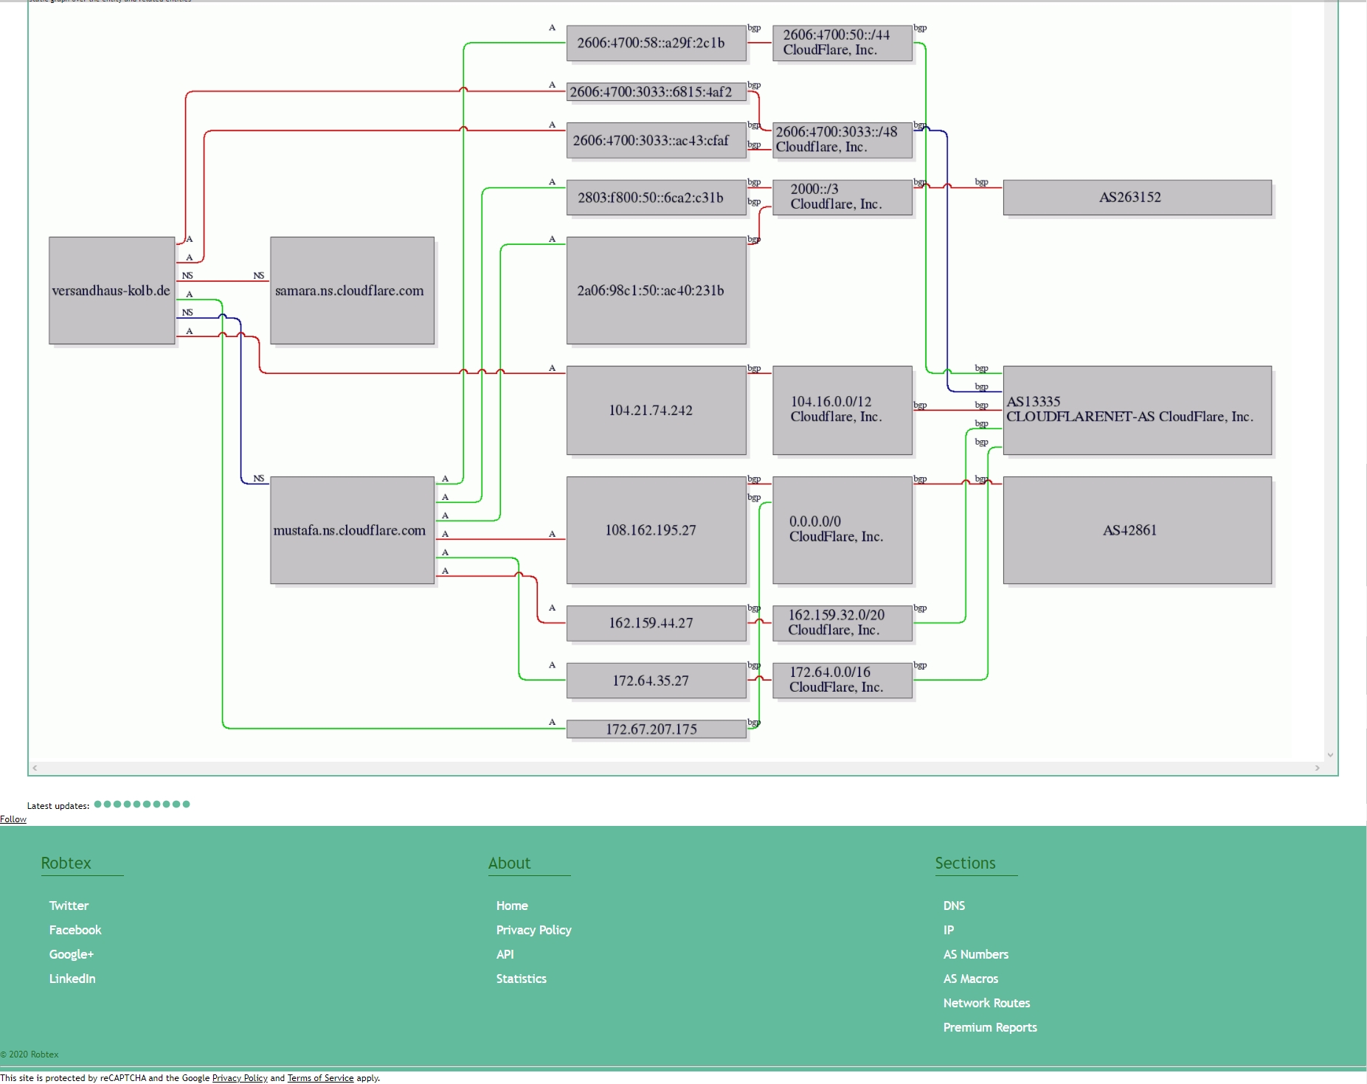Screen dimensions: 1367x1084
Task: Open the 2606:4700:3033::ac43:cfaf address node
Action: click(656, 140)
